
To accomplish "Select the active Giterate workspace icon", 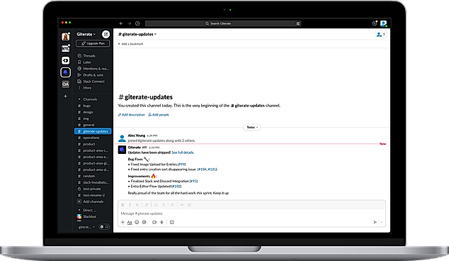I will click(x=66, y=72).
